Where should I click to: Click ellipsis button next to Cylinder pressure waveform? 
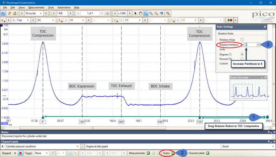(x=82, y=146)
